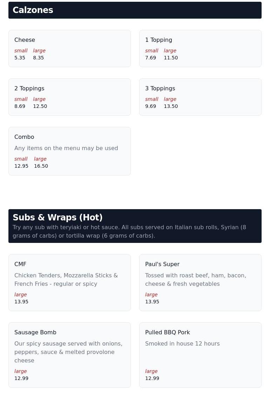The width and height of the screenshot is (270, 393).
Task: Click Cheese calzone large price 8.35
Action: (38, 58)
